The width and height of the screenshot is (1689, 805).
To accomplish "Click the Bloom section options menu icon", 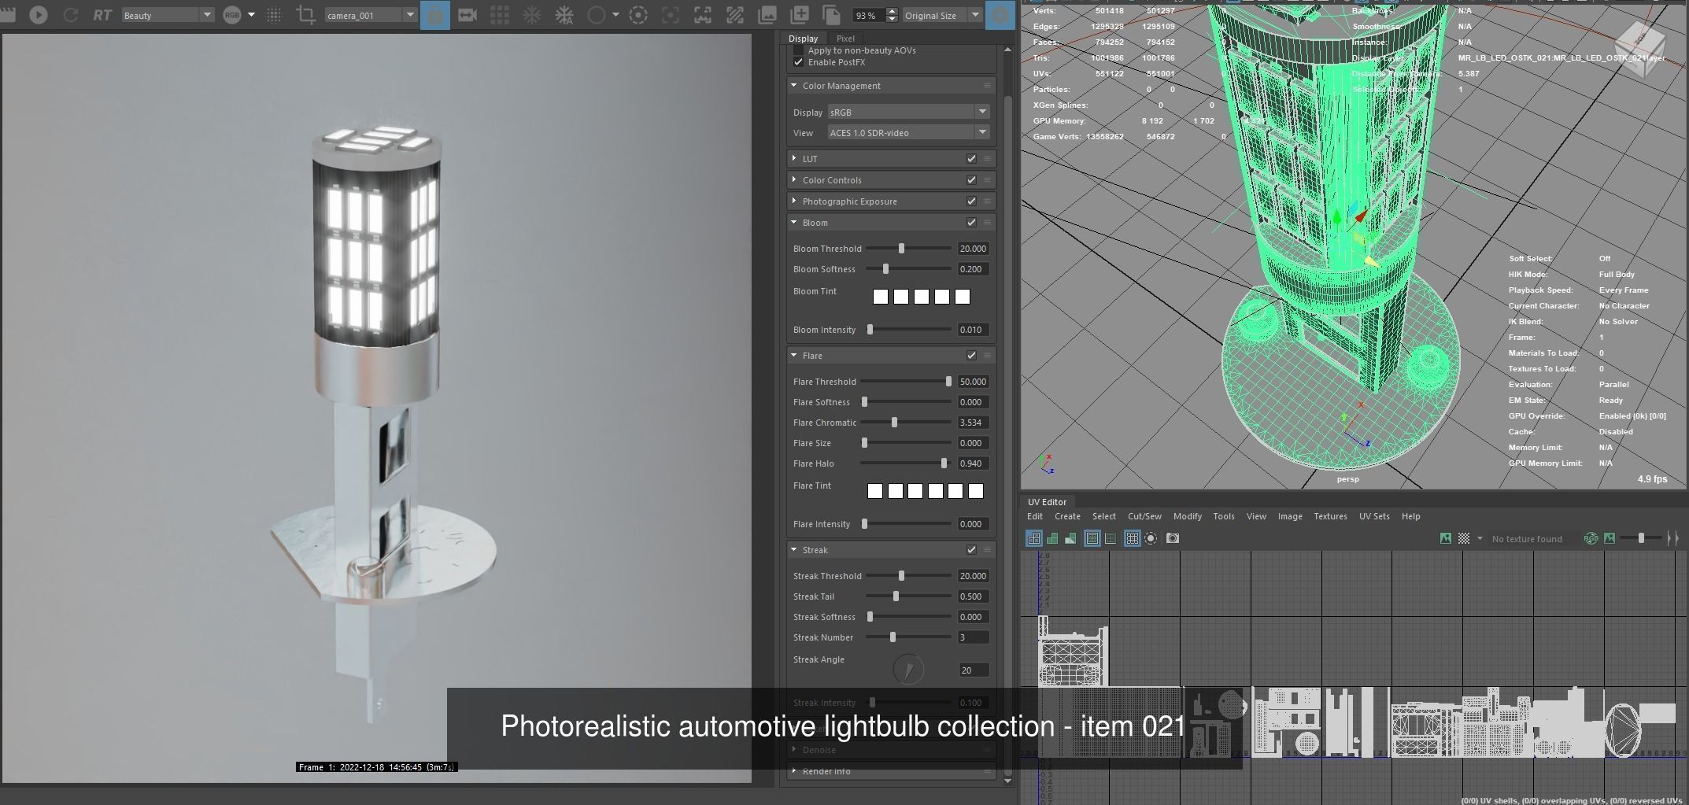I will tap(987, 223).
